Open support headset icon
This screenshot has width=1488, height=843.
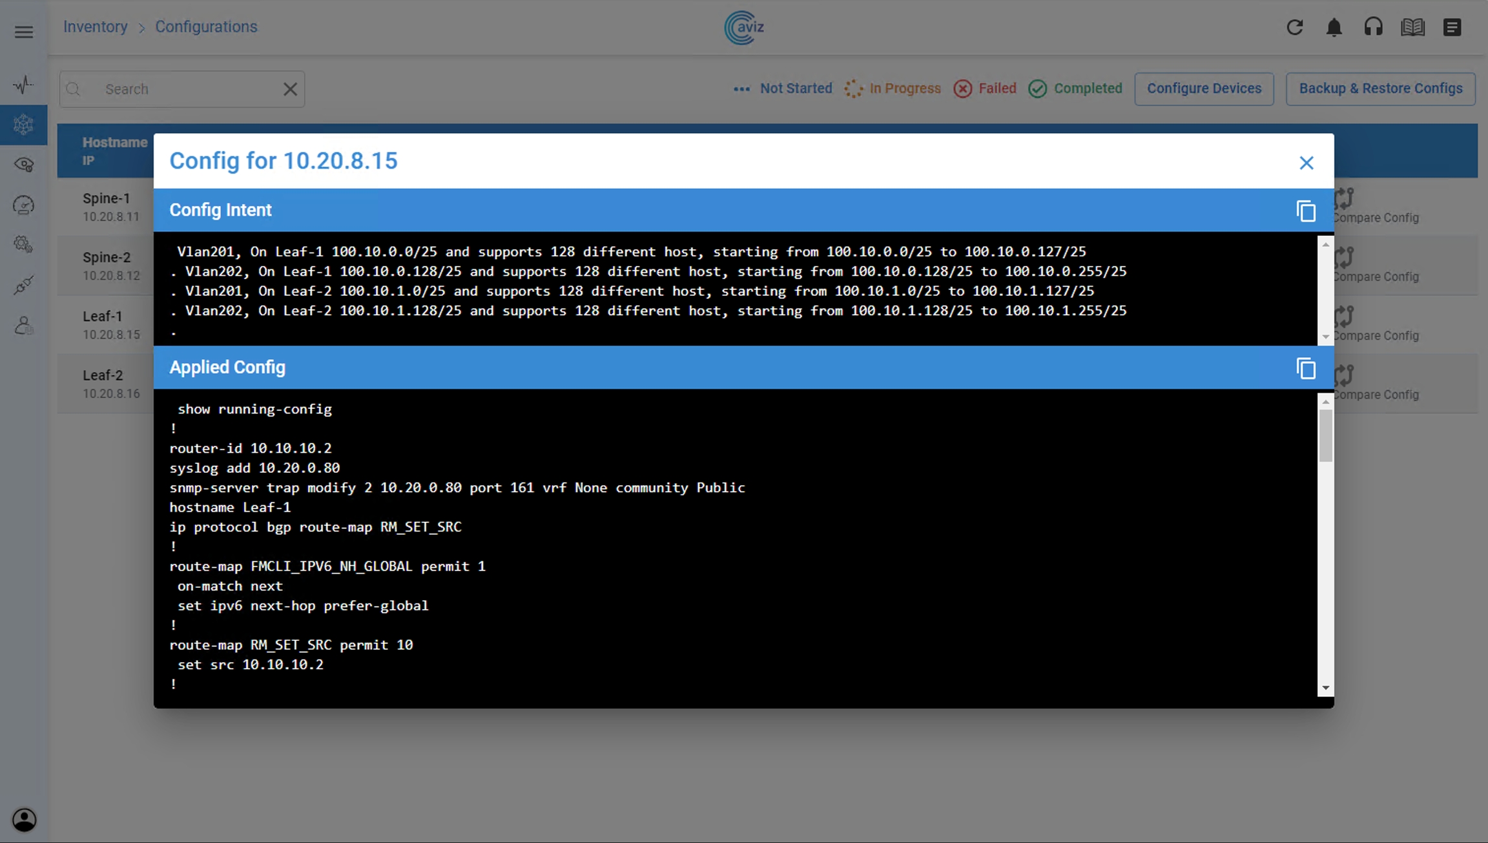[1373, 27]
